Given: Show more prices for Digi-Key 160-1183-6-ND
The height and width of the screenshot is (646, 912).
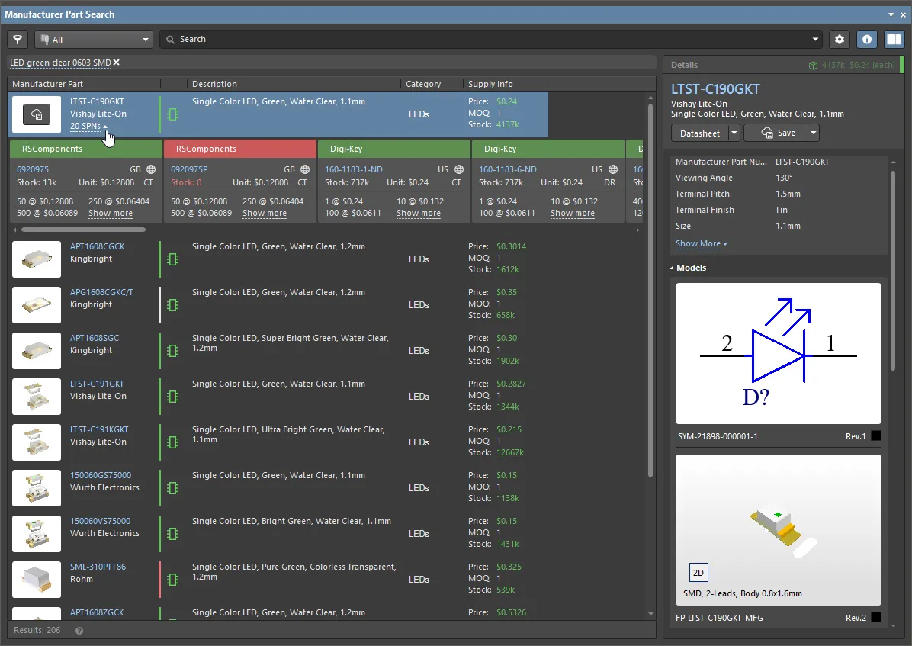Looking at the screenshot, I should [x=573, y=214].
